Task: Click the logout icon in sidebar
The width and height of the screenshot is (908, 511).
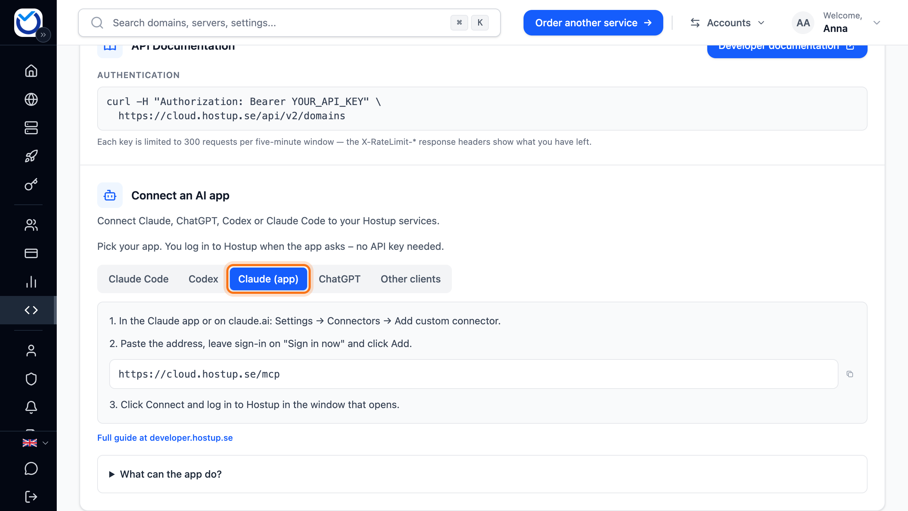Action: 31,497
